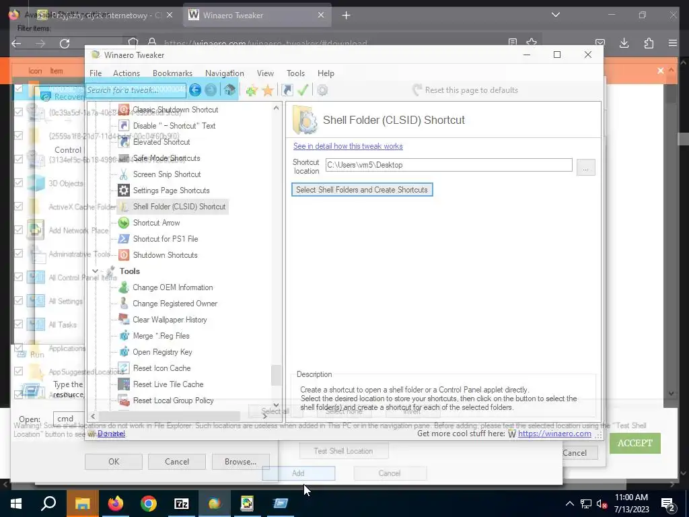This screenshot has height=517, width=689.
Task: Click Reset this page to defaults
Action: 465,90
